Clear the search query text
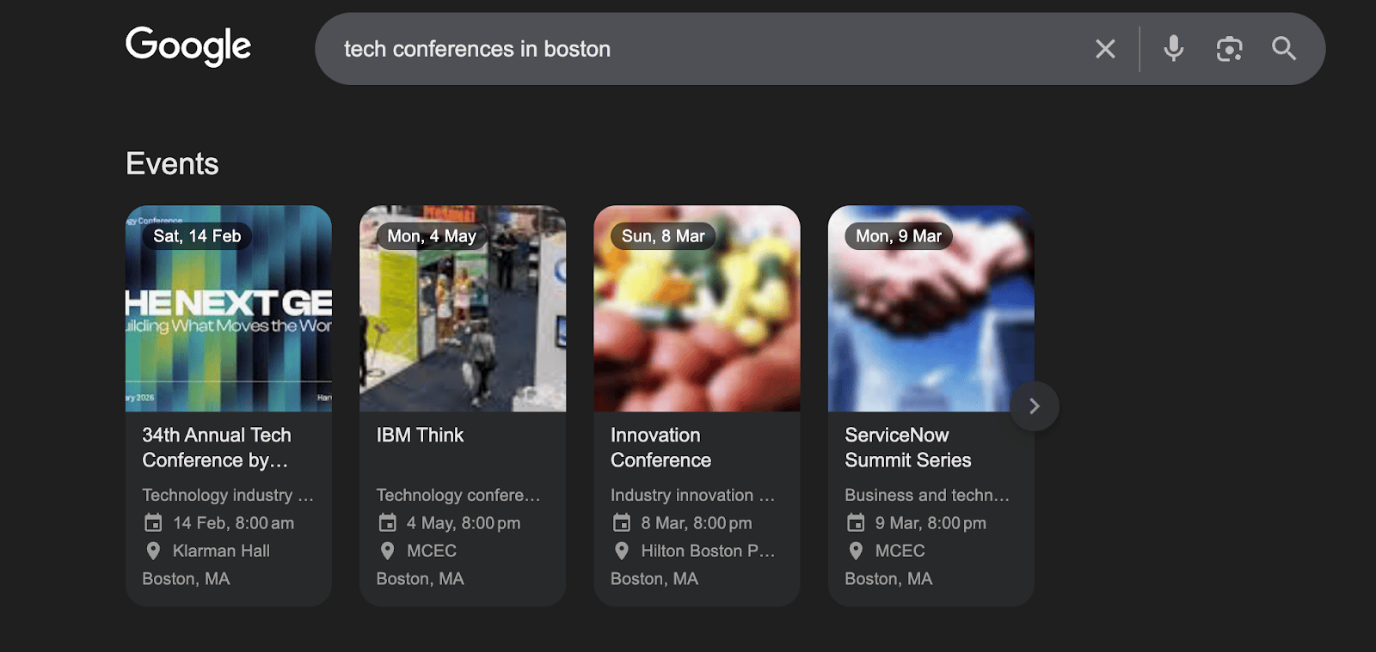This screenshot has height=652, width=1376. coord(1105,49)
